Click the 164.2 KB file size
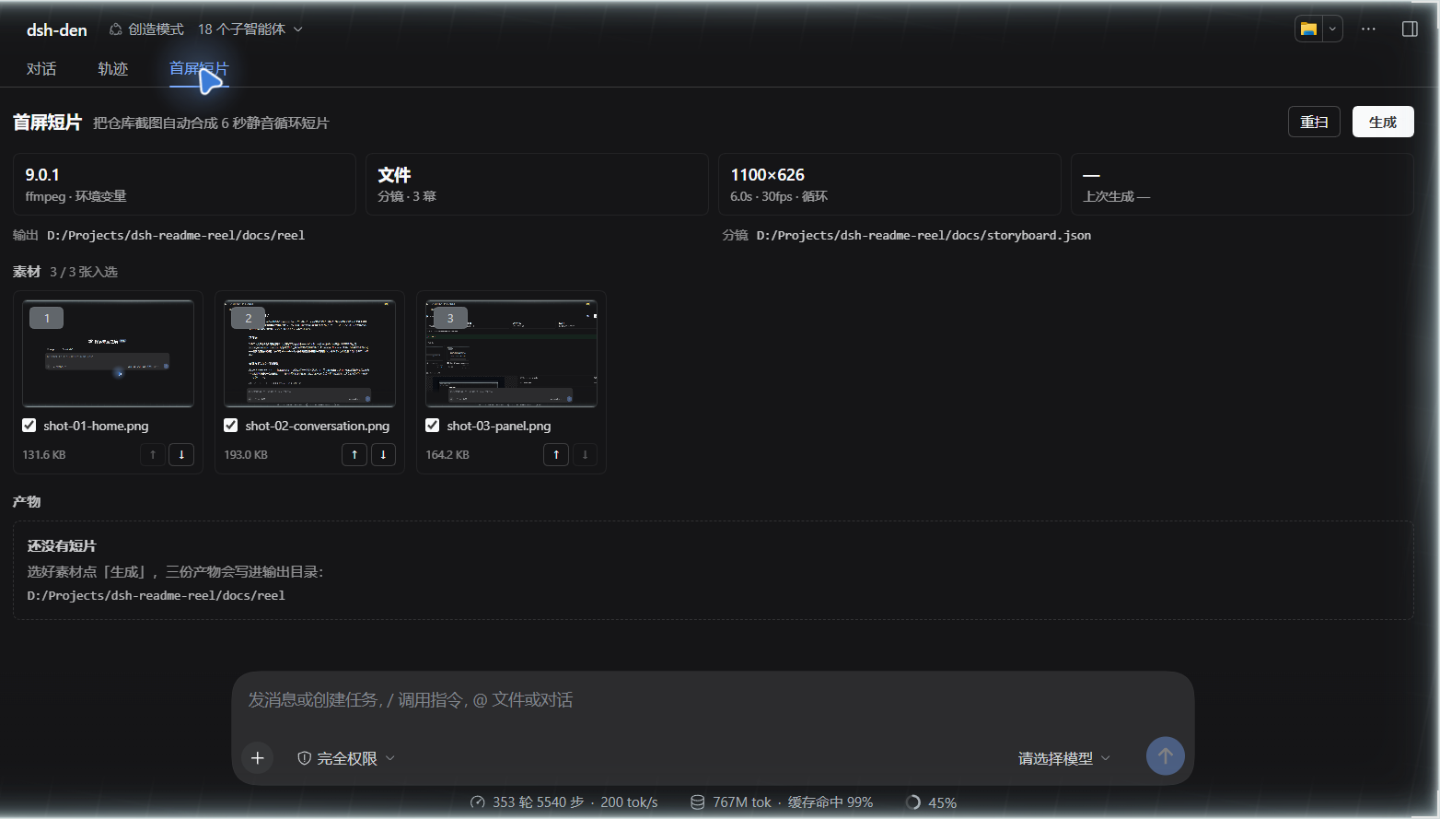 click(447, 455)
